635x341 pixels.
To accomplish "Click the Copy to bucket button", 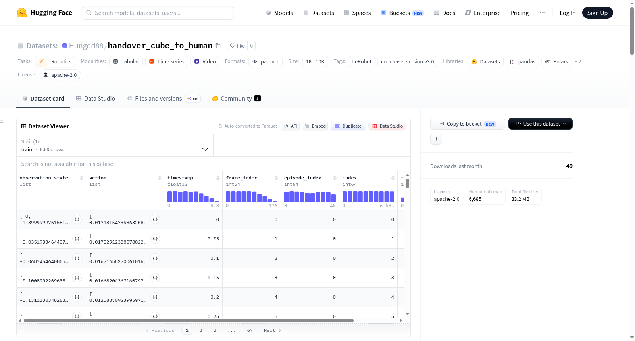I will (468, 124).
